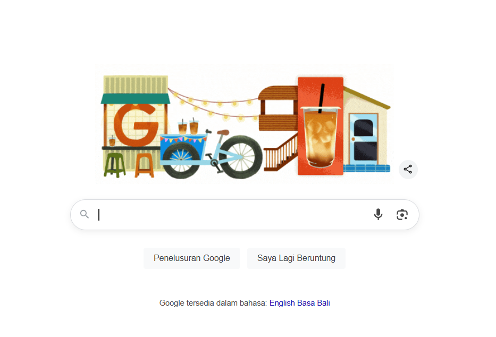Click the Saya Lagi Beruntung button
This screenshot has width=496, height=337.
(296, 258)
